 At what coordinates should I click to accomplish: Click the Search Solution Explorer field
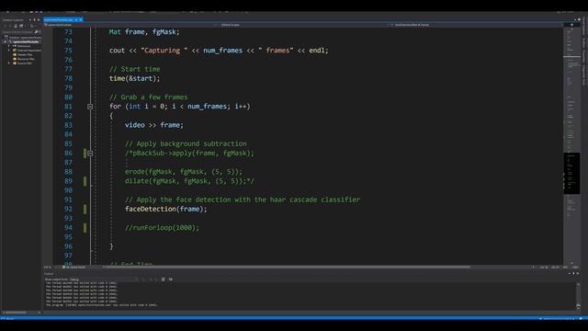(18, 32)
